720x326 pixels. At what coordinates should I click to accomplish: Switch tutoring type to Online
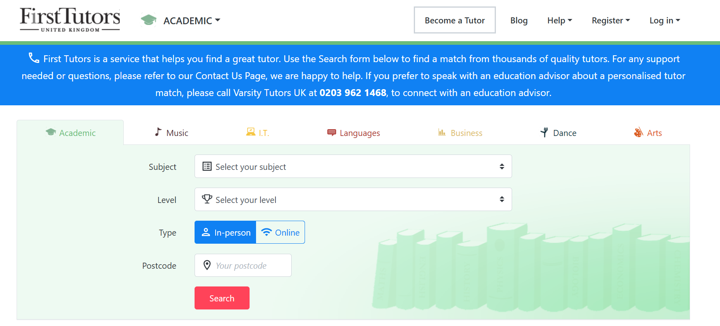(280, 232)
